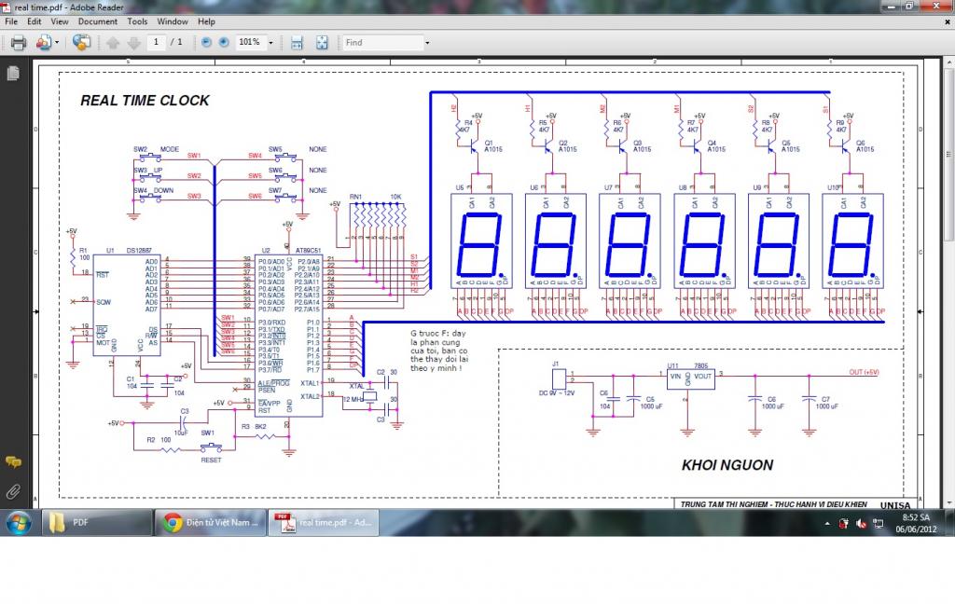955x605 pixels.
Task: Click the UNISA text in title block
Action: (894, 505)
